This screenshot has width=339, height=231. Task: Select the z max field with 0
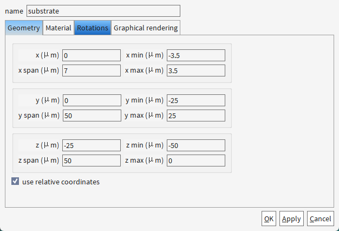[x=196, y=161]
